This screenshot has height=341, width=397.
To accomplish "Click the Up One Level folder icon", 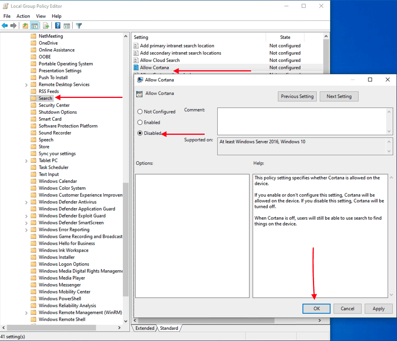I will click(x=25, y=26).
